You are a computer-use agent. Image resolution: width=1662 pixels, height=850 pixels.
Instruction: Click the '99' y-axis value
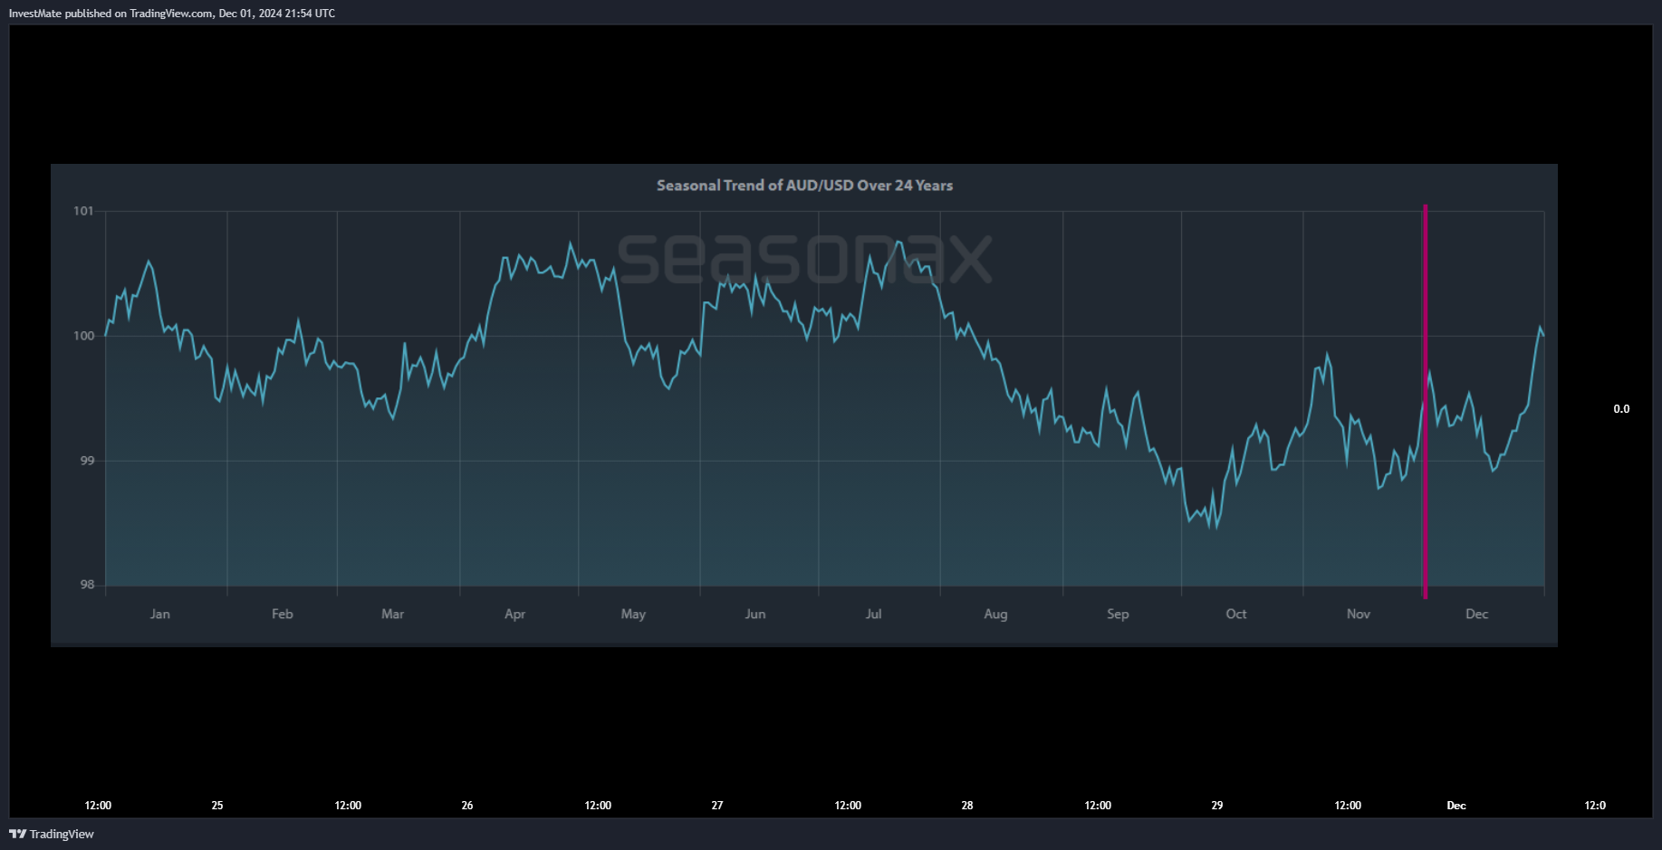[87, 461]
